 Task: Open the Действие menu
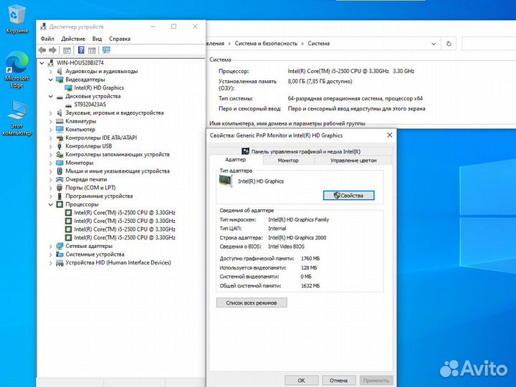click(73, 39)
